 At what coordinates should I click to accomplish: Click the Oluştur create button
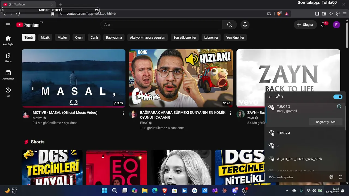click(x=305, y=25)
